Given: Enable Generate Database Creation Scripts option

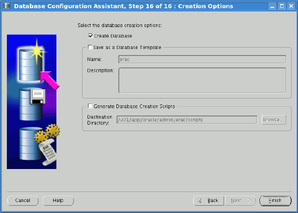Looking at the screenshot, I should pyautogui.click(x=90, y=106).
